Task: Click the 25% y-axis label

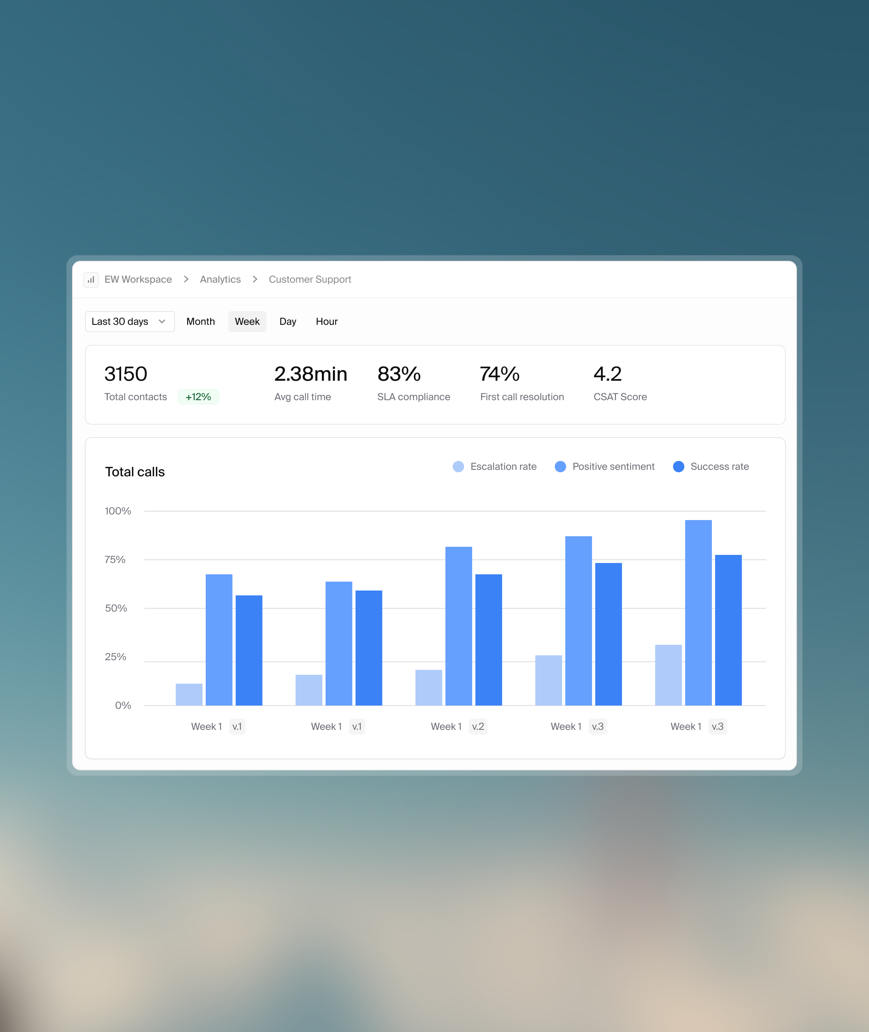Action: (115, 657)
